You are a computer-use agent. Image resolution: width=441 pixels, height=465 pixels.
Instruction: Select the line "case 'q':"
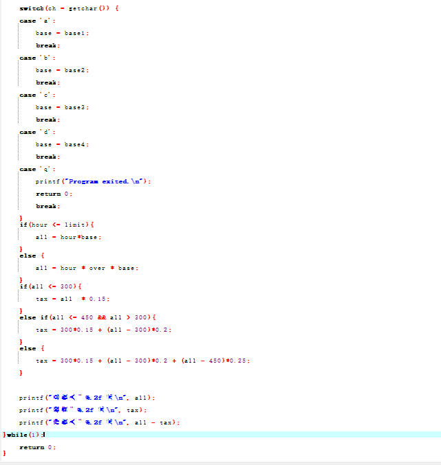(37, 169)
